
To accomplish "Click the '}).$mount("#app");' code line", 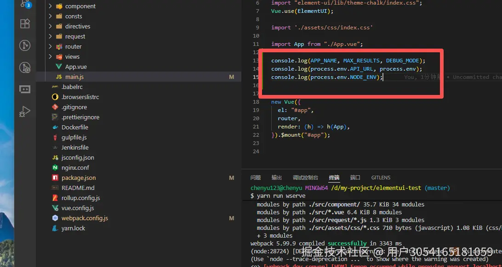I will [x=300, y=135].
